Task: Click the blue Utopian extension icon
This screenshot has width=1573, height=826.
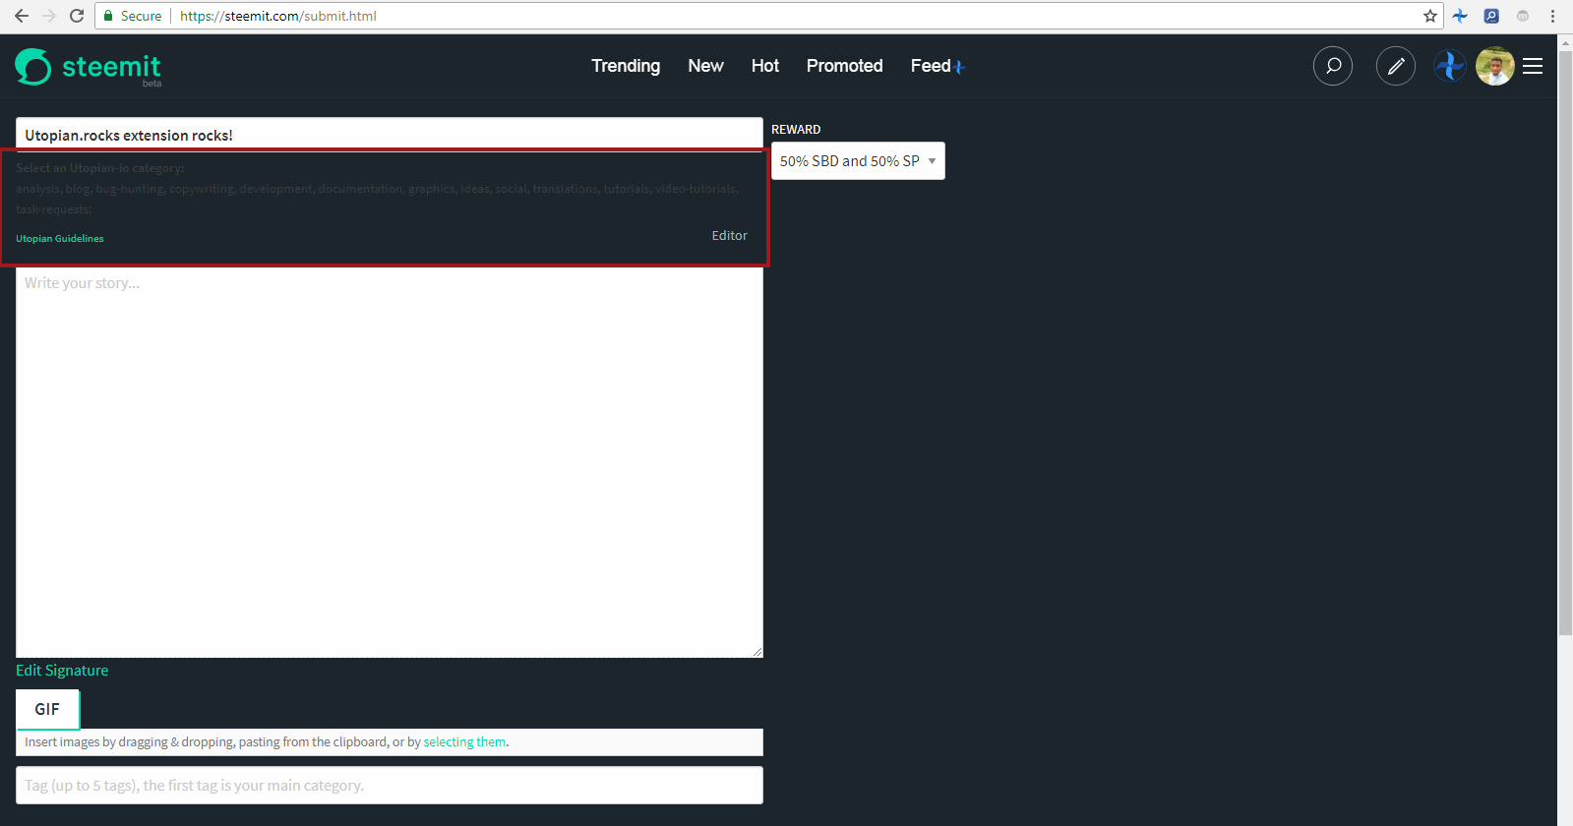Action: tap(1460, 16)
